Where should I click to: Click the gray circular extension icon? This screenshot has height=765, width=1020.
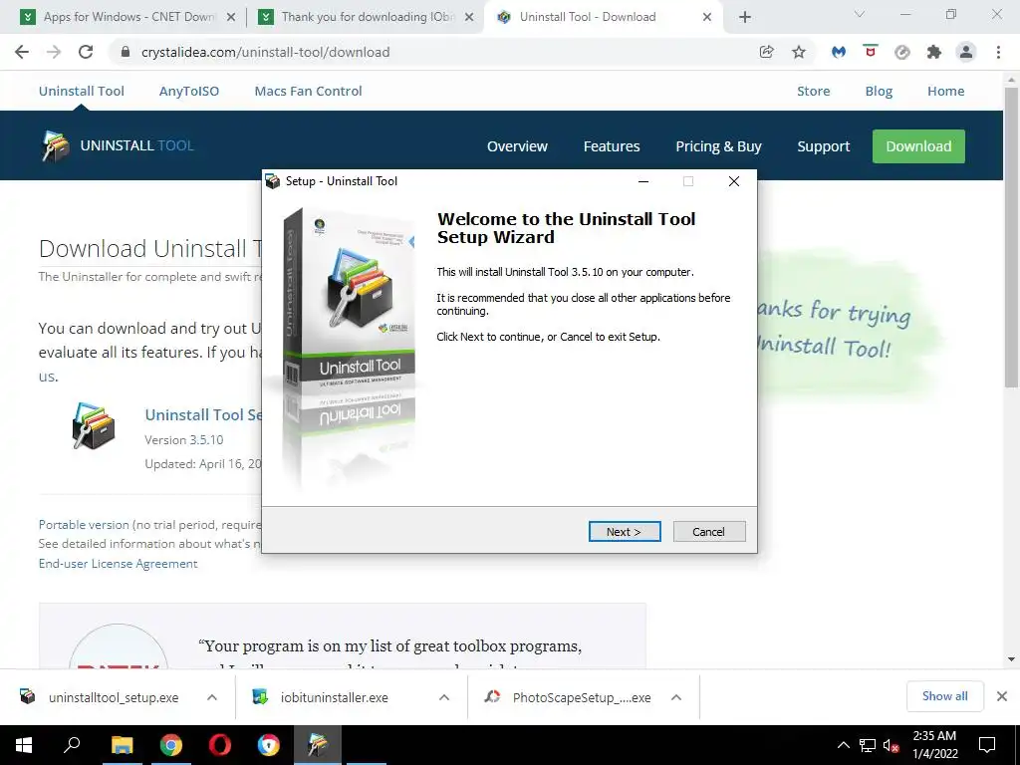coord(902,52)
